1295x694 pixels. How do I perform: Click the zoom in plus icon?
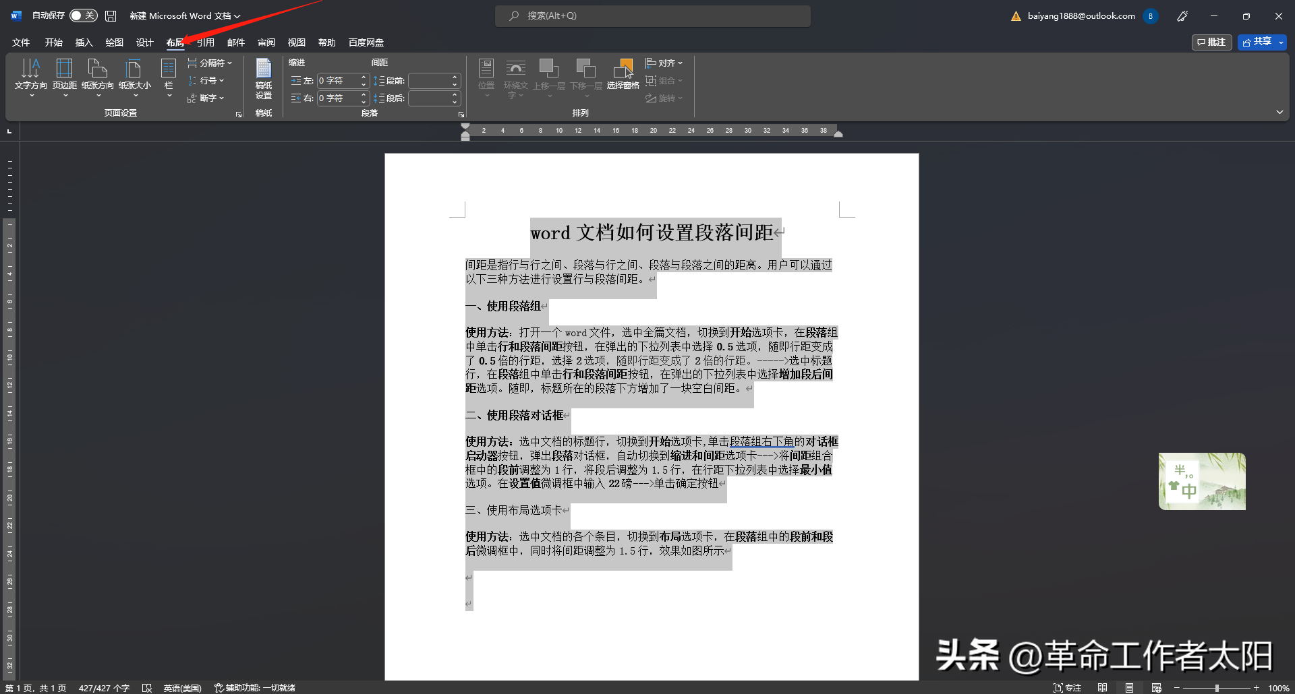pos(1256,688)
